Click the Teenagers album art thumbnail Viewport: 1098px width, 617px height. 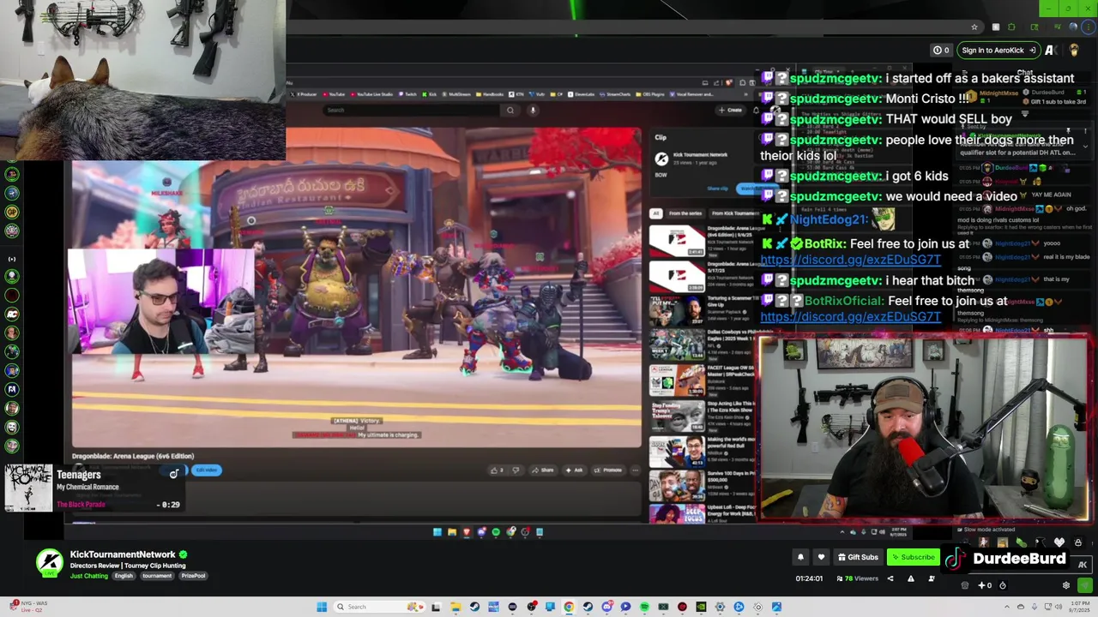click(28, 488)
